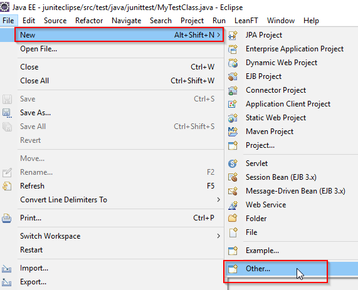Choose Restart from the File menu
The height and width of the screenshot is (290, 358).
coord(31,250)
